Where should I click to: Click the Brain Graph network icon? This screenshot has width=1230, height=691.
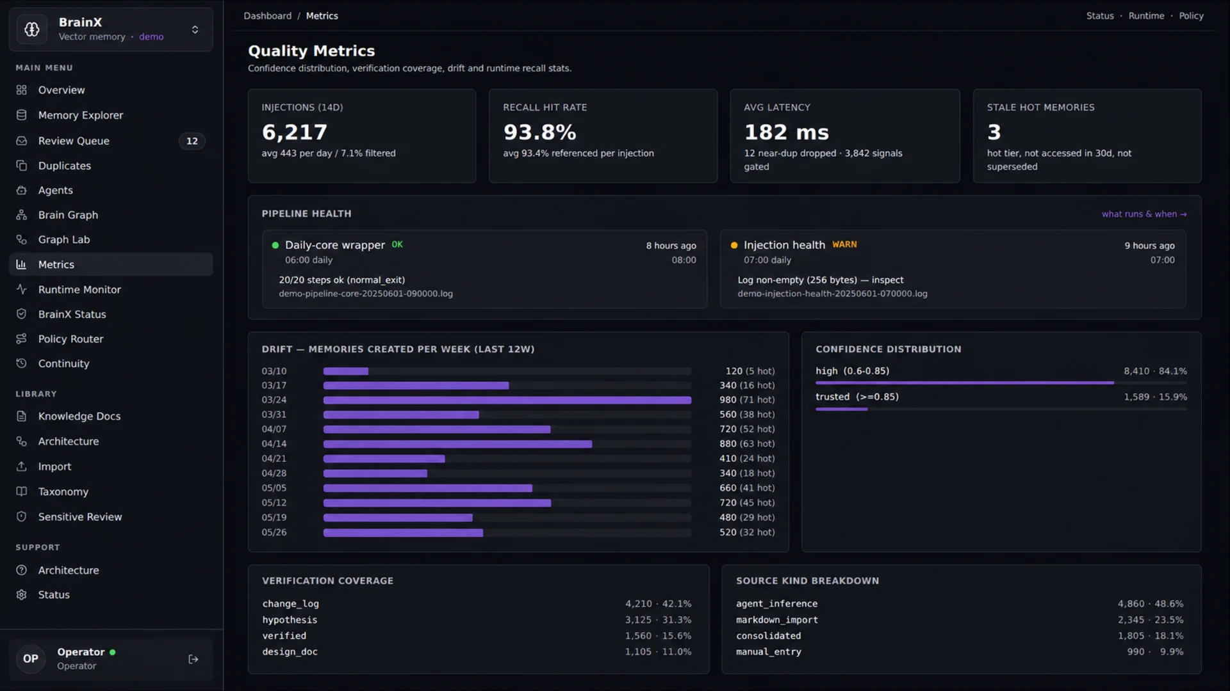pos(22,215)
